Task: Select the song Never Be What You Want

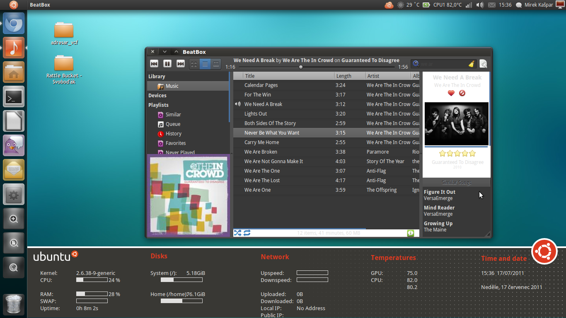Action: click(326, 132)
